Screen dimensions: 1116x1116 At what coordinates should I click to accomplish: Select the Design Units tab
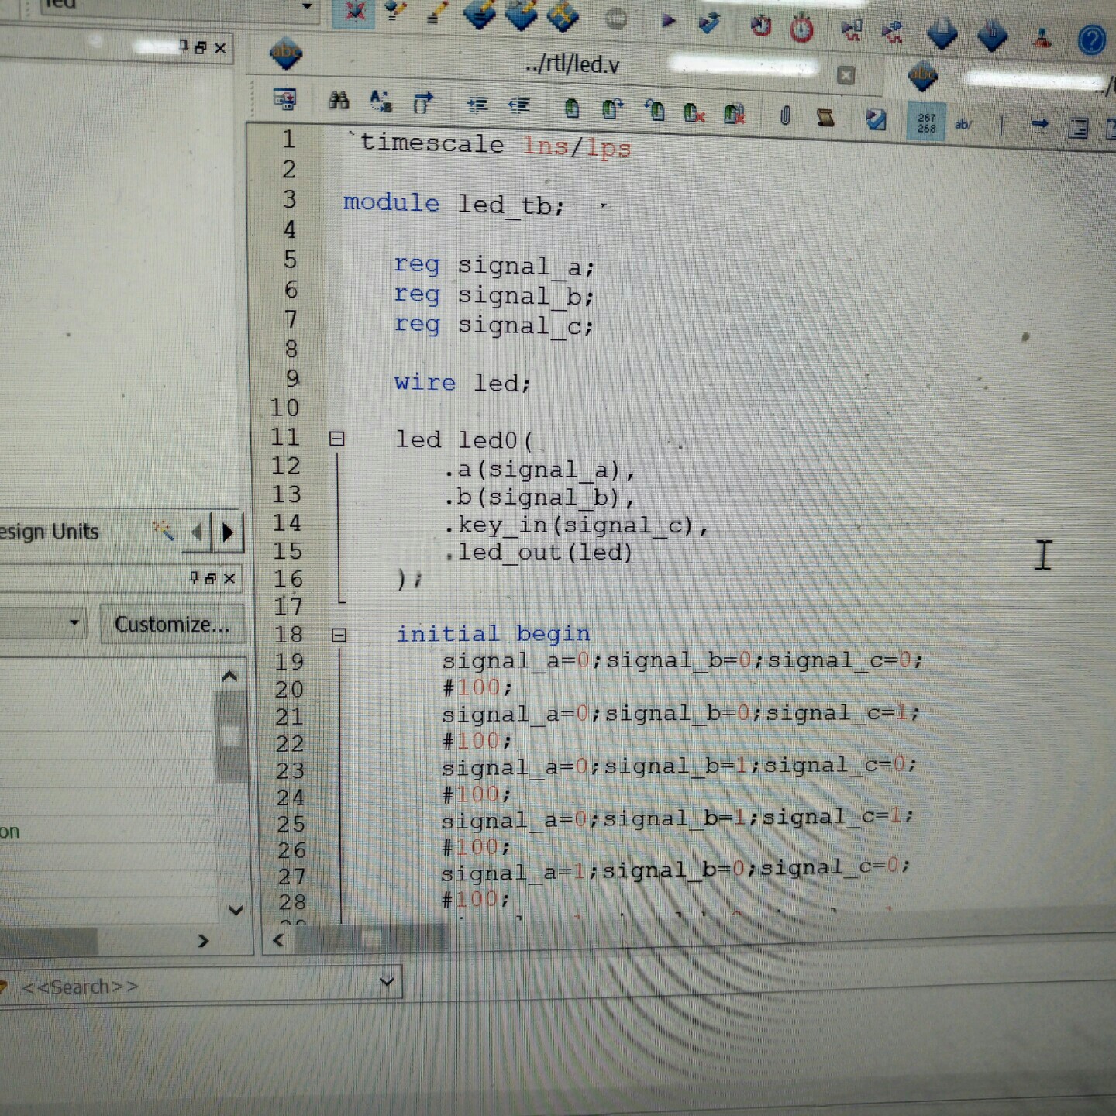(x=50, y=532)
